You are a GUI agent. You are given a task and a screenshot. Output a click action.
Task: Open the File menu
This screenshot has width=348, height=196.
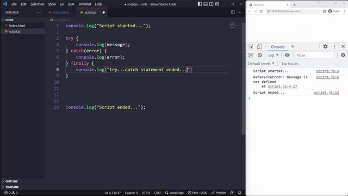14,4
